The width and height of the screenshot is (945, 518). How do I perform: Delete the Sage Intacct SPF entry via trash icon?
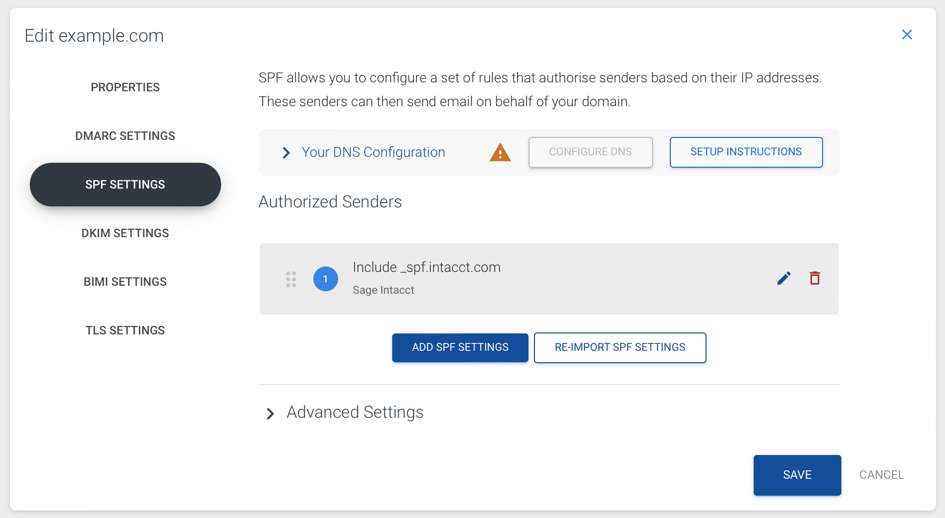815,278
